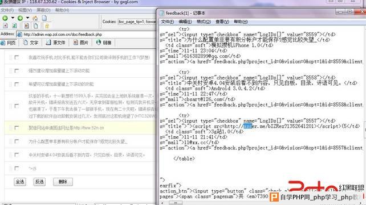Open 文件(F) menu in Cookies browser

click(7, 10)
